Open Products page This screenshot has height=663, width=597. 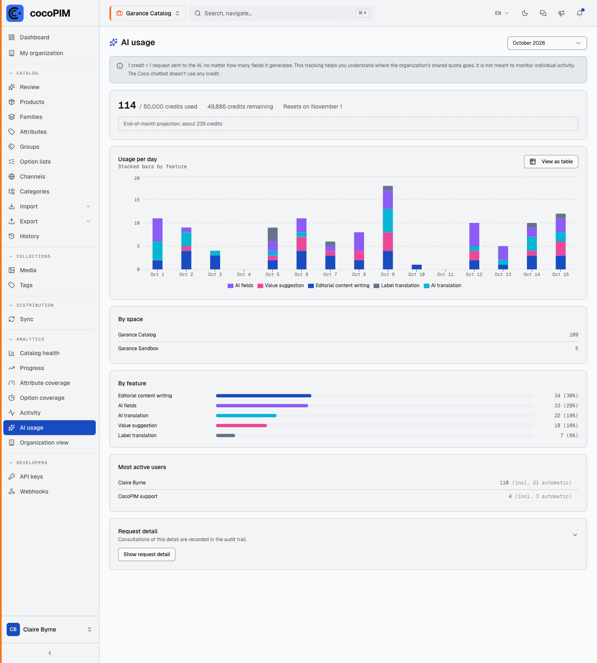[x=49, y=102]
